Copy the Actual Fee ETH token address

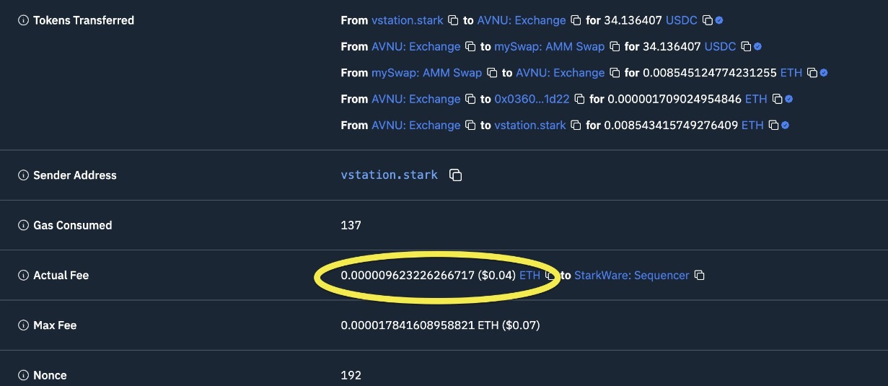point(550,276)
